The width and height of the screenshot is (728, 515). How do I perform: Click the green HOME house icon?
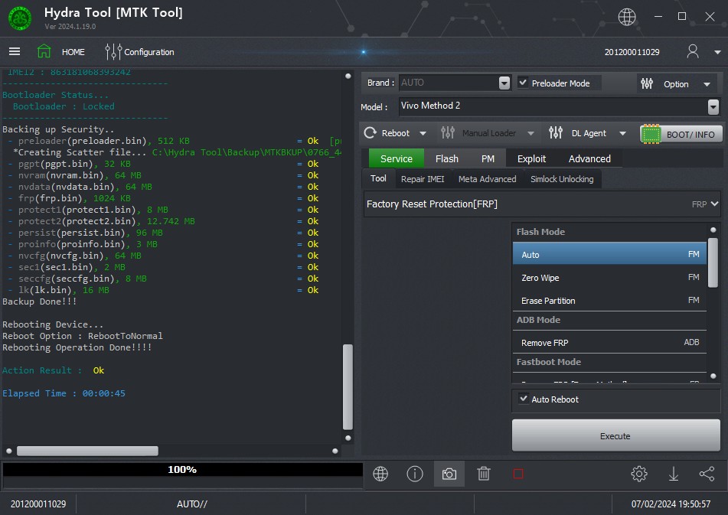click(44, 51)
